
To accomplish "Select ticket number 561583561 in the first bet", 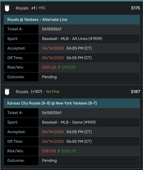I will (52, 29).
